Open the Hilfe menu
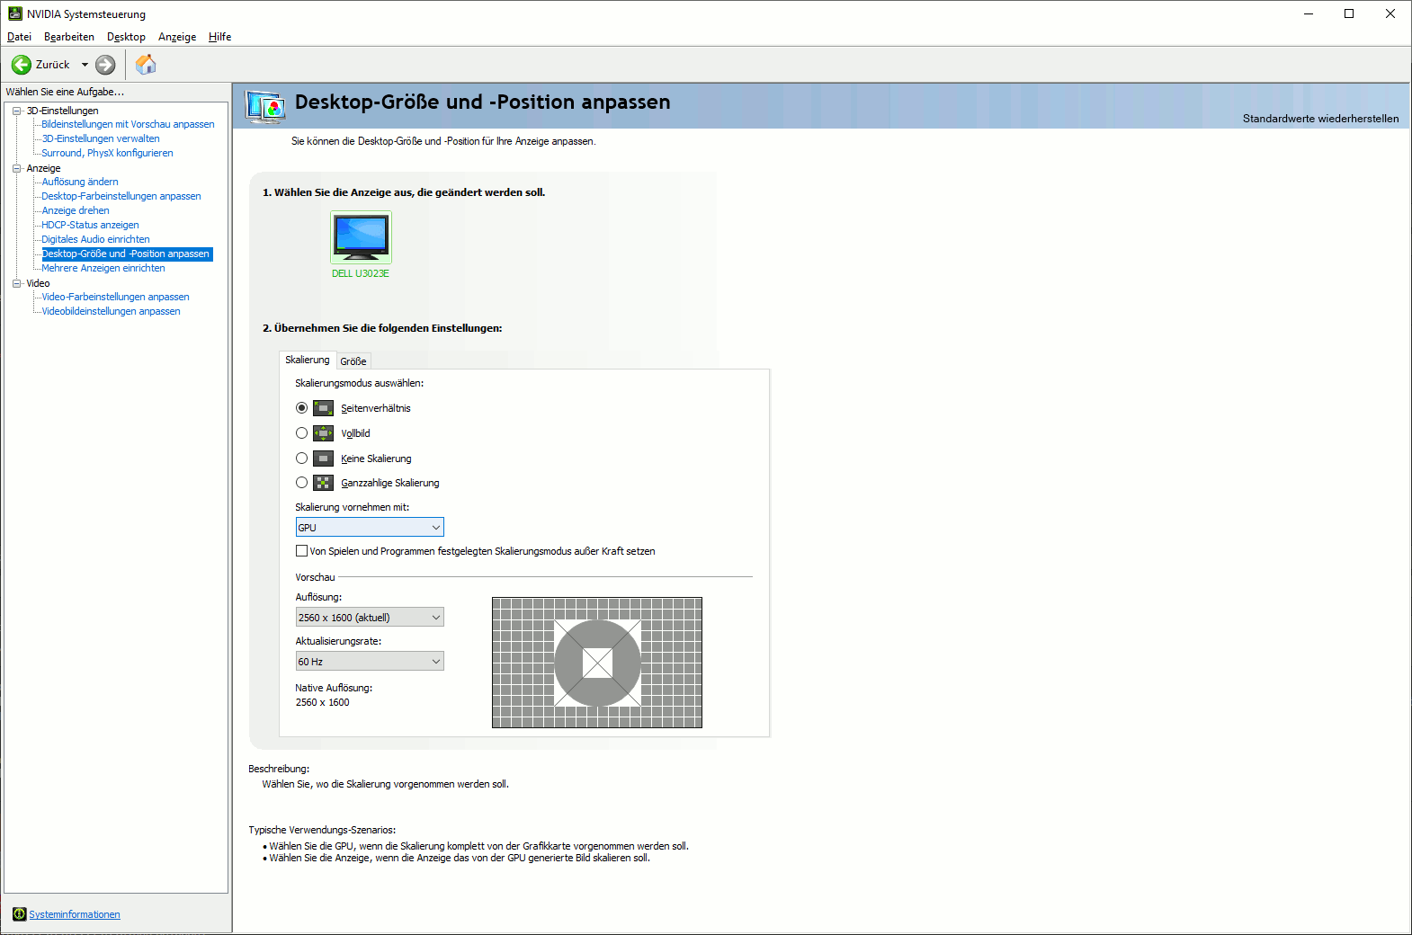 click(220, 37)
